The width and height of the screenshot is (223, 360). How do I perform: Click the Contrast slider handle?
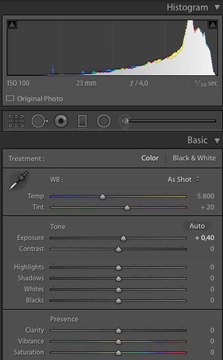(x=118, y=249)
